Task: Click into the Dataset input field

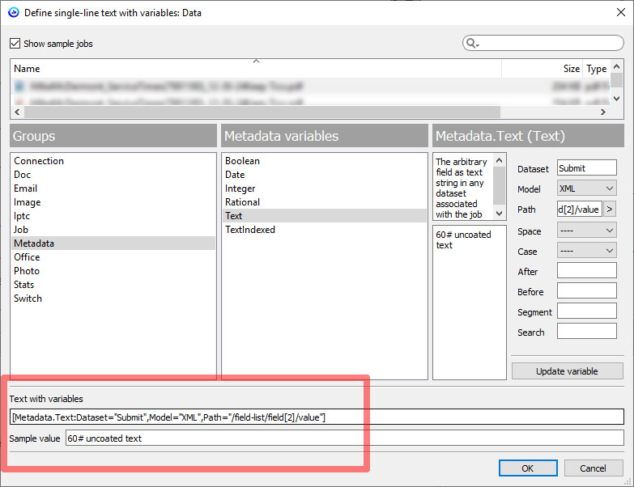Action: (586, 168)
